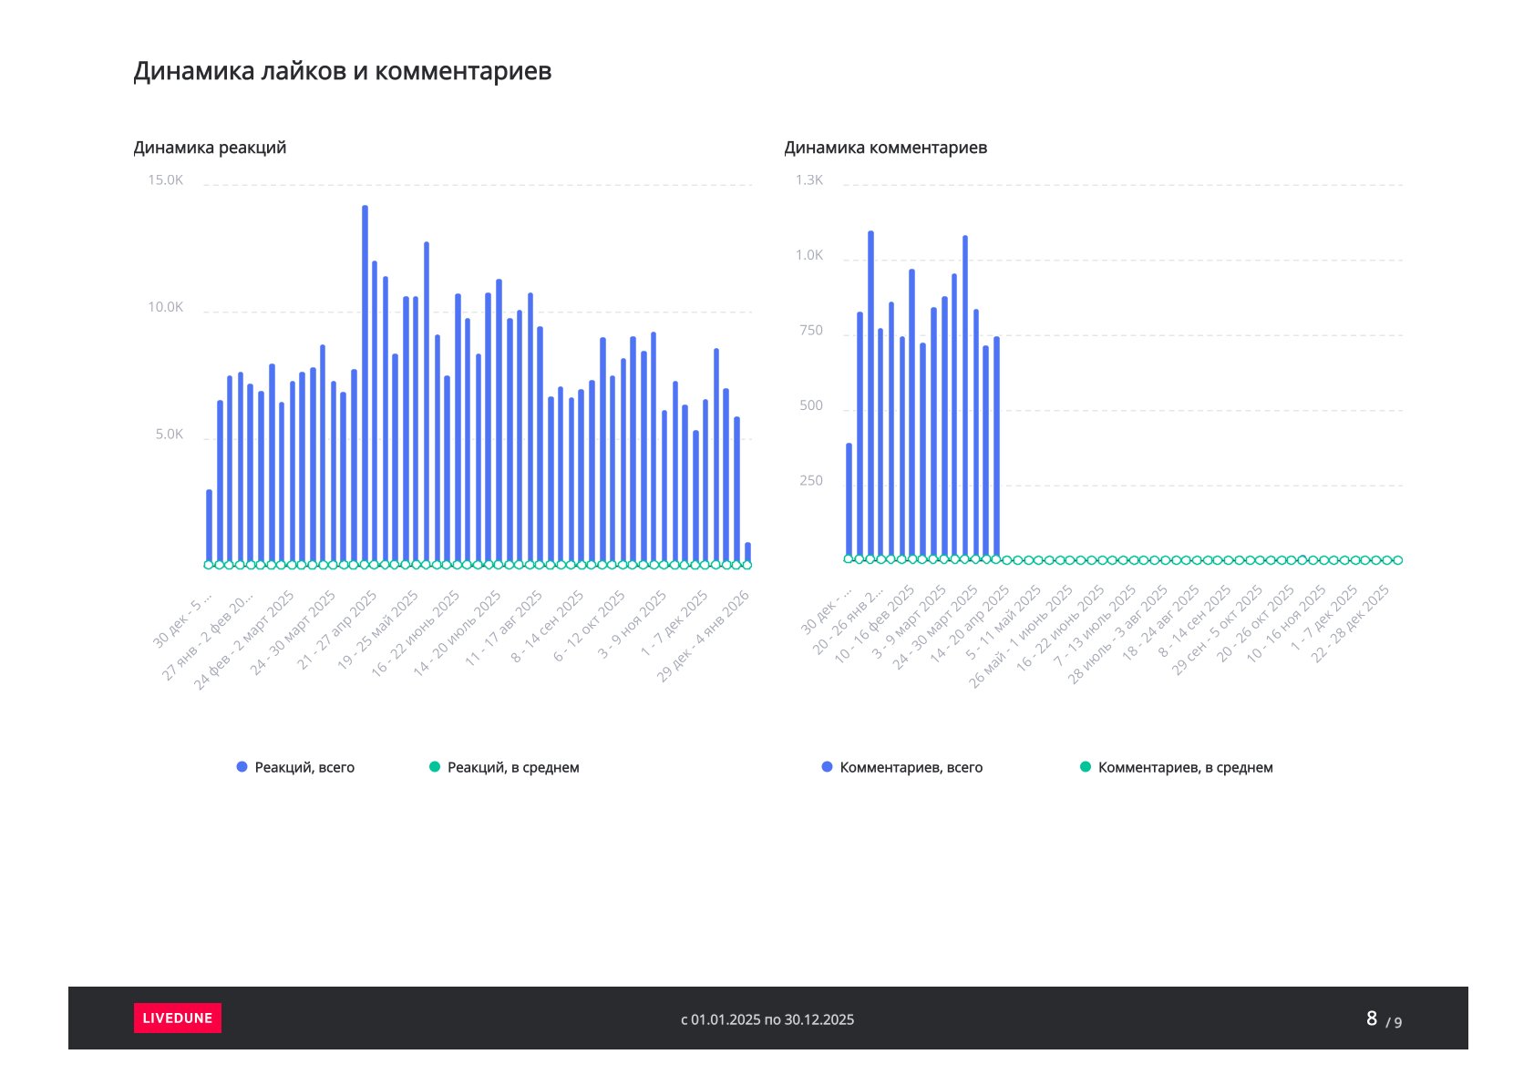Click the shortest last bar in reactions chart
The height and width of the screenshot is (1085, 1534).
(747, 552)
